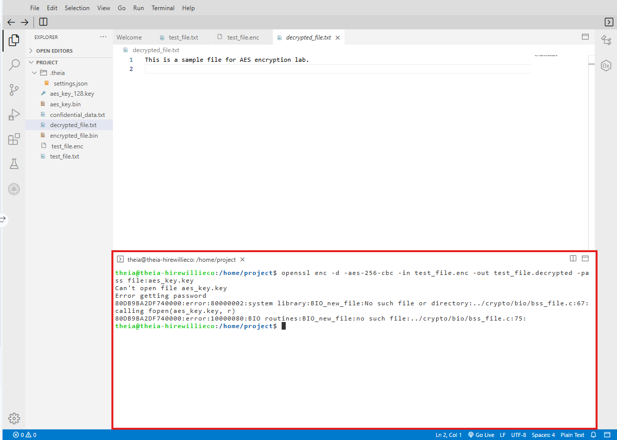
Task: Open the Run menu
Action: [x=139, y=8]
